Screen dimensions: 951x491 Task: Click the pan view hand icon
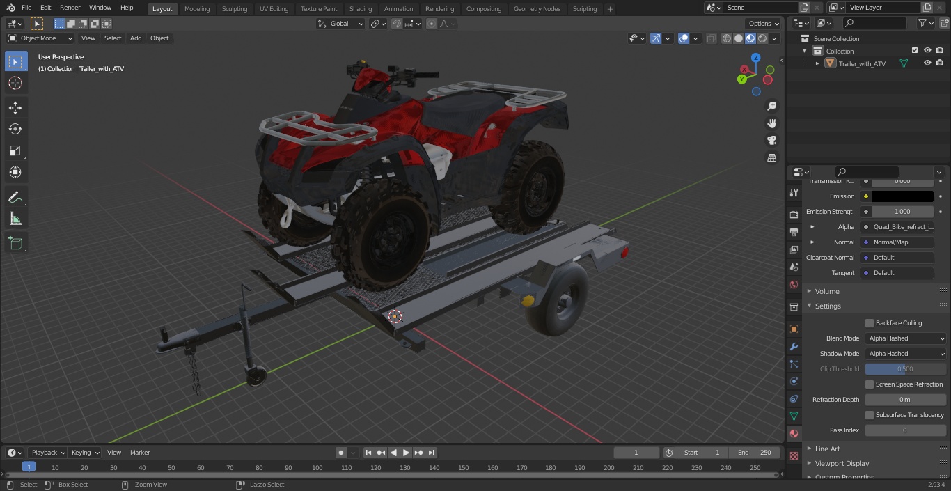click(772, 123)
